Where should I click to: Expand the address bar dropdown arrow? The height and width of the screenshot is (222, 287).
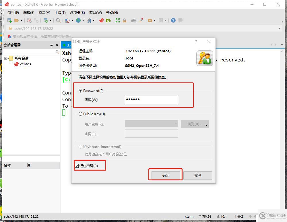coord(280,28)
